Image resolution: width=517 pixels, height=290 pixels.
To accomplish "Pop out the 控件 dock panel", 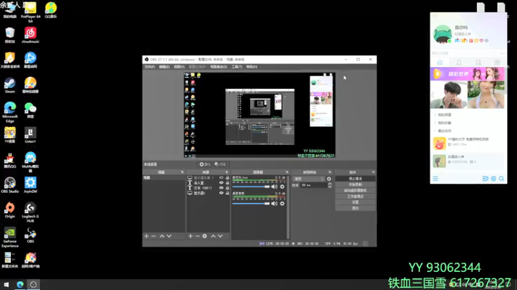I will (x=374, y=172).
